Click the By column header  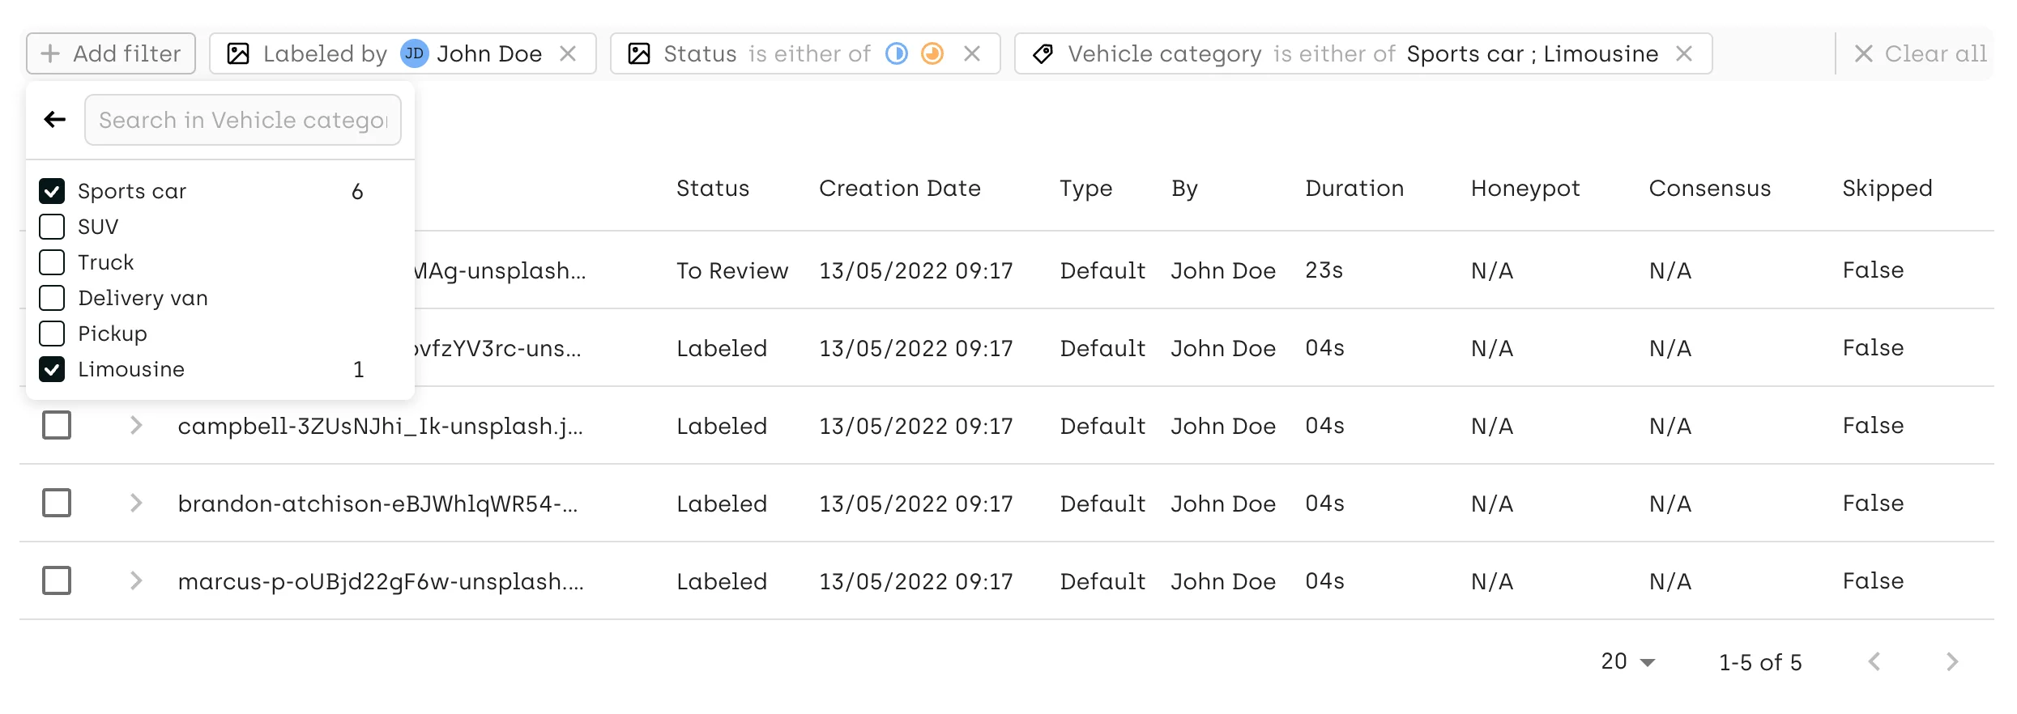tap(1184, 189)
